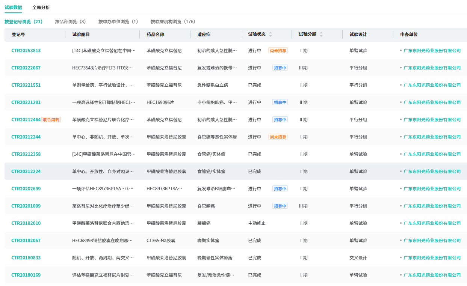Click II期 in CTR20221281 row
467x286 pixels.
[x=303, y=102]
